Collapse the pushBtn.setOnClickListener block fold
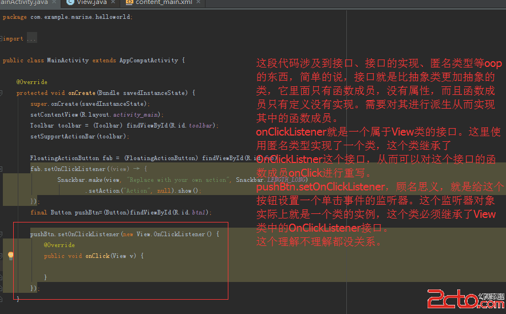The height and width of the screenshot is (314, 506). [x=2, y=234]
